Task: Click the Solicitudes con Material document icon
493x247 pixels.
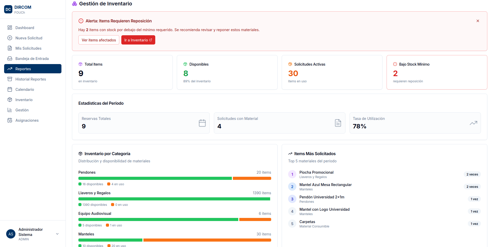Action: click(338, 123)
